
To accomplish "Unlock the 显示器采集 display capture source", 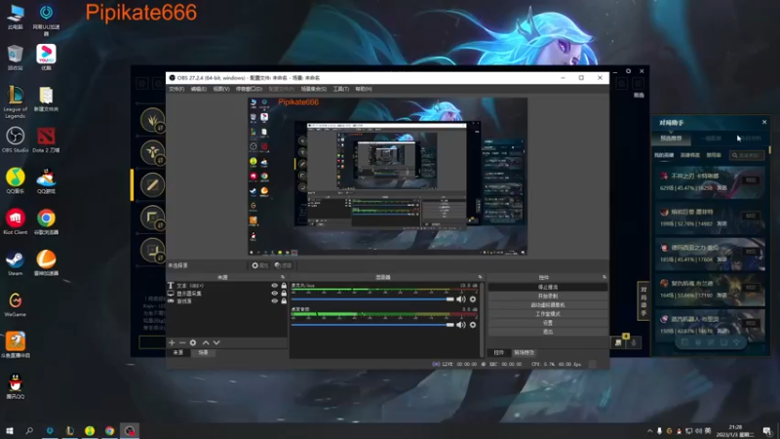I will pyautogui.click(x=284, y=294).
